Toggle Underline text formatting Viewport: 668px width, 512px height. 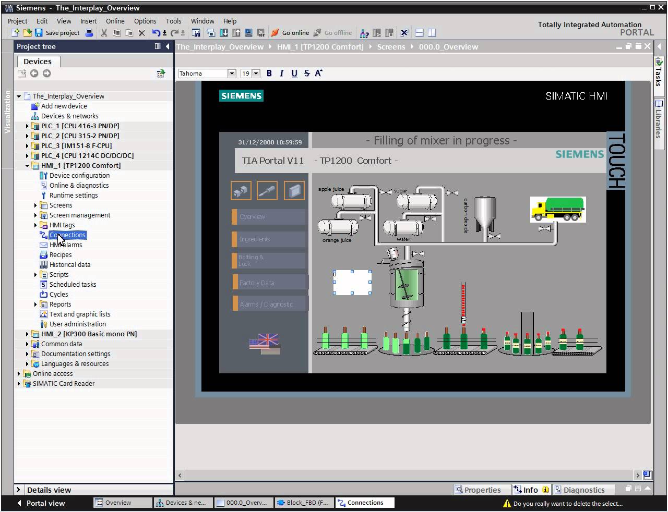coord(294,74)
